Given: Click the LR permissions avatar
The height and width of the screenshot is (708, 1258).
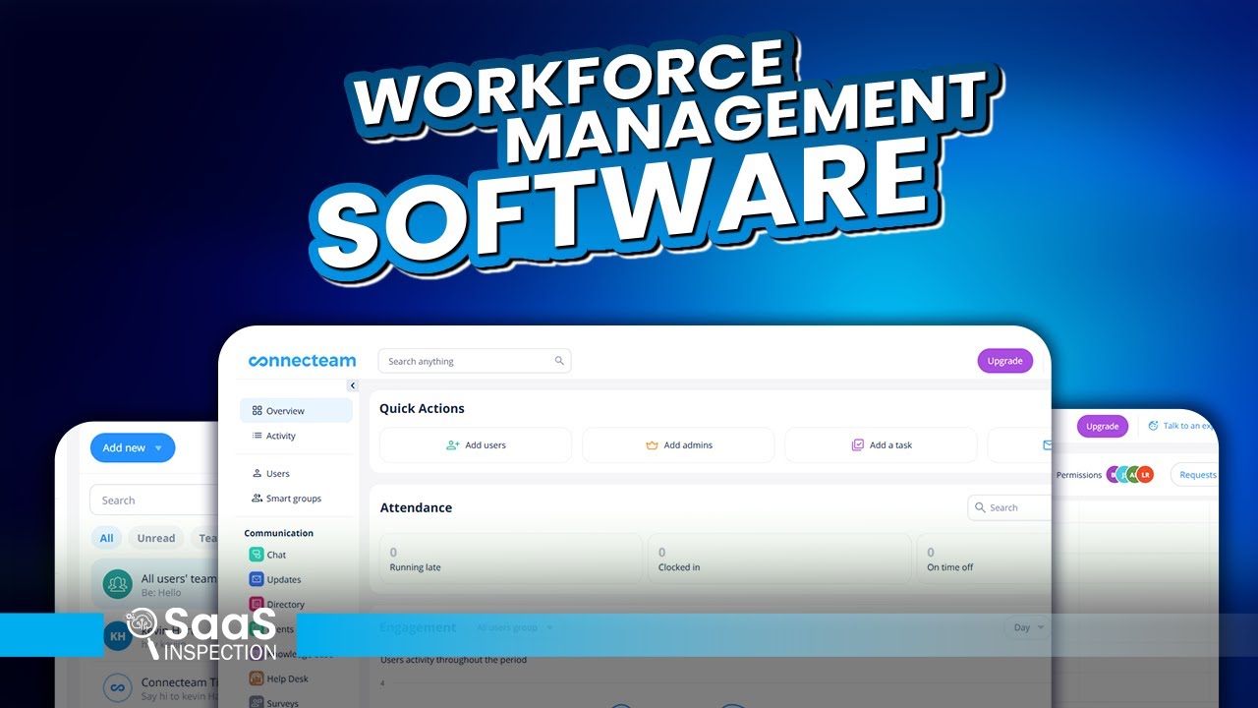Looking at the screenshot, I should (1144, 475).
